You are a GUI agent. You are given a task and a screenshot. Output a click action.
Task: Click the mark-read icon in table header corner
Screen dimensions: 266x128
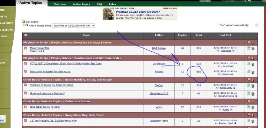26,35
